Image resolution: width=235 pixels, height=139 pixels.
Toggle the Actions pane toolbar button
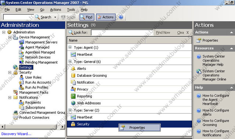pyautogui.click(x=106, y=17)
